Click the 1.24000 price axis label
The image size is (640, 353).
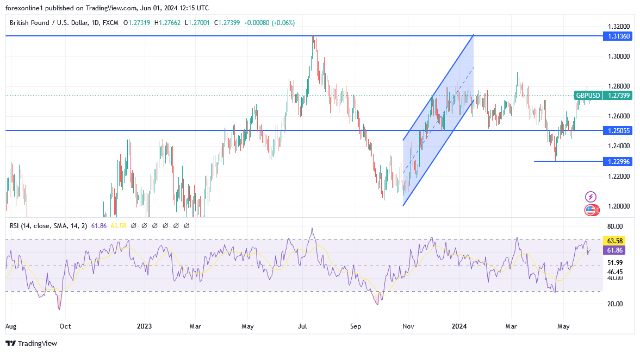pyautogui.click(x=619, y=146)
